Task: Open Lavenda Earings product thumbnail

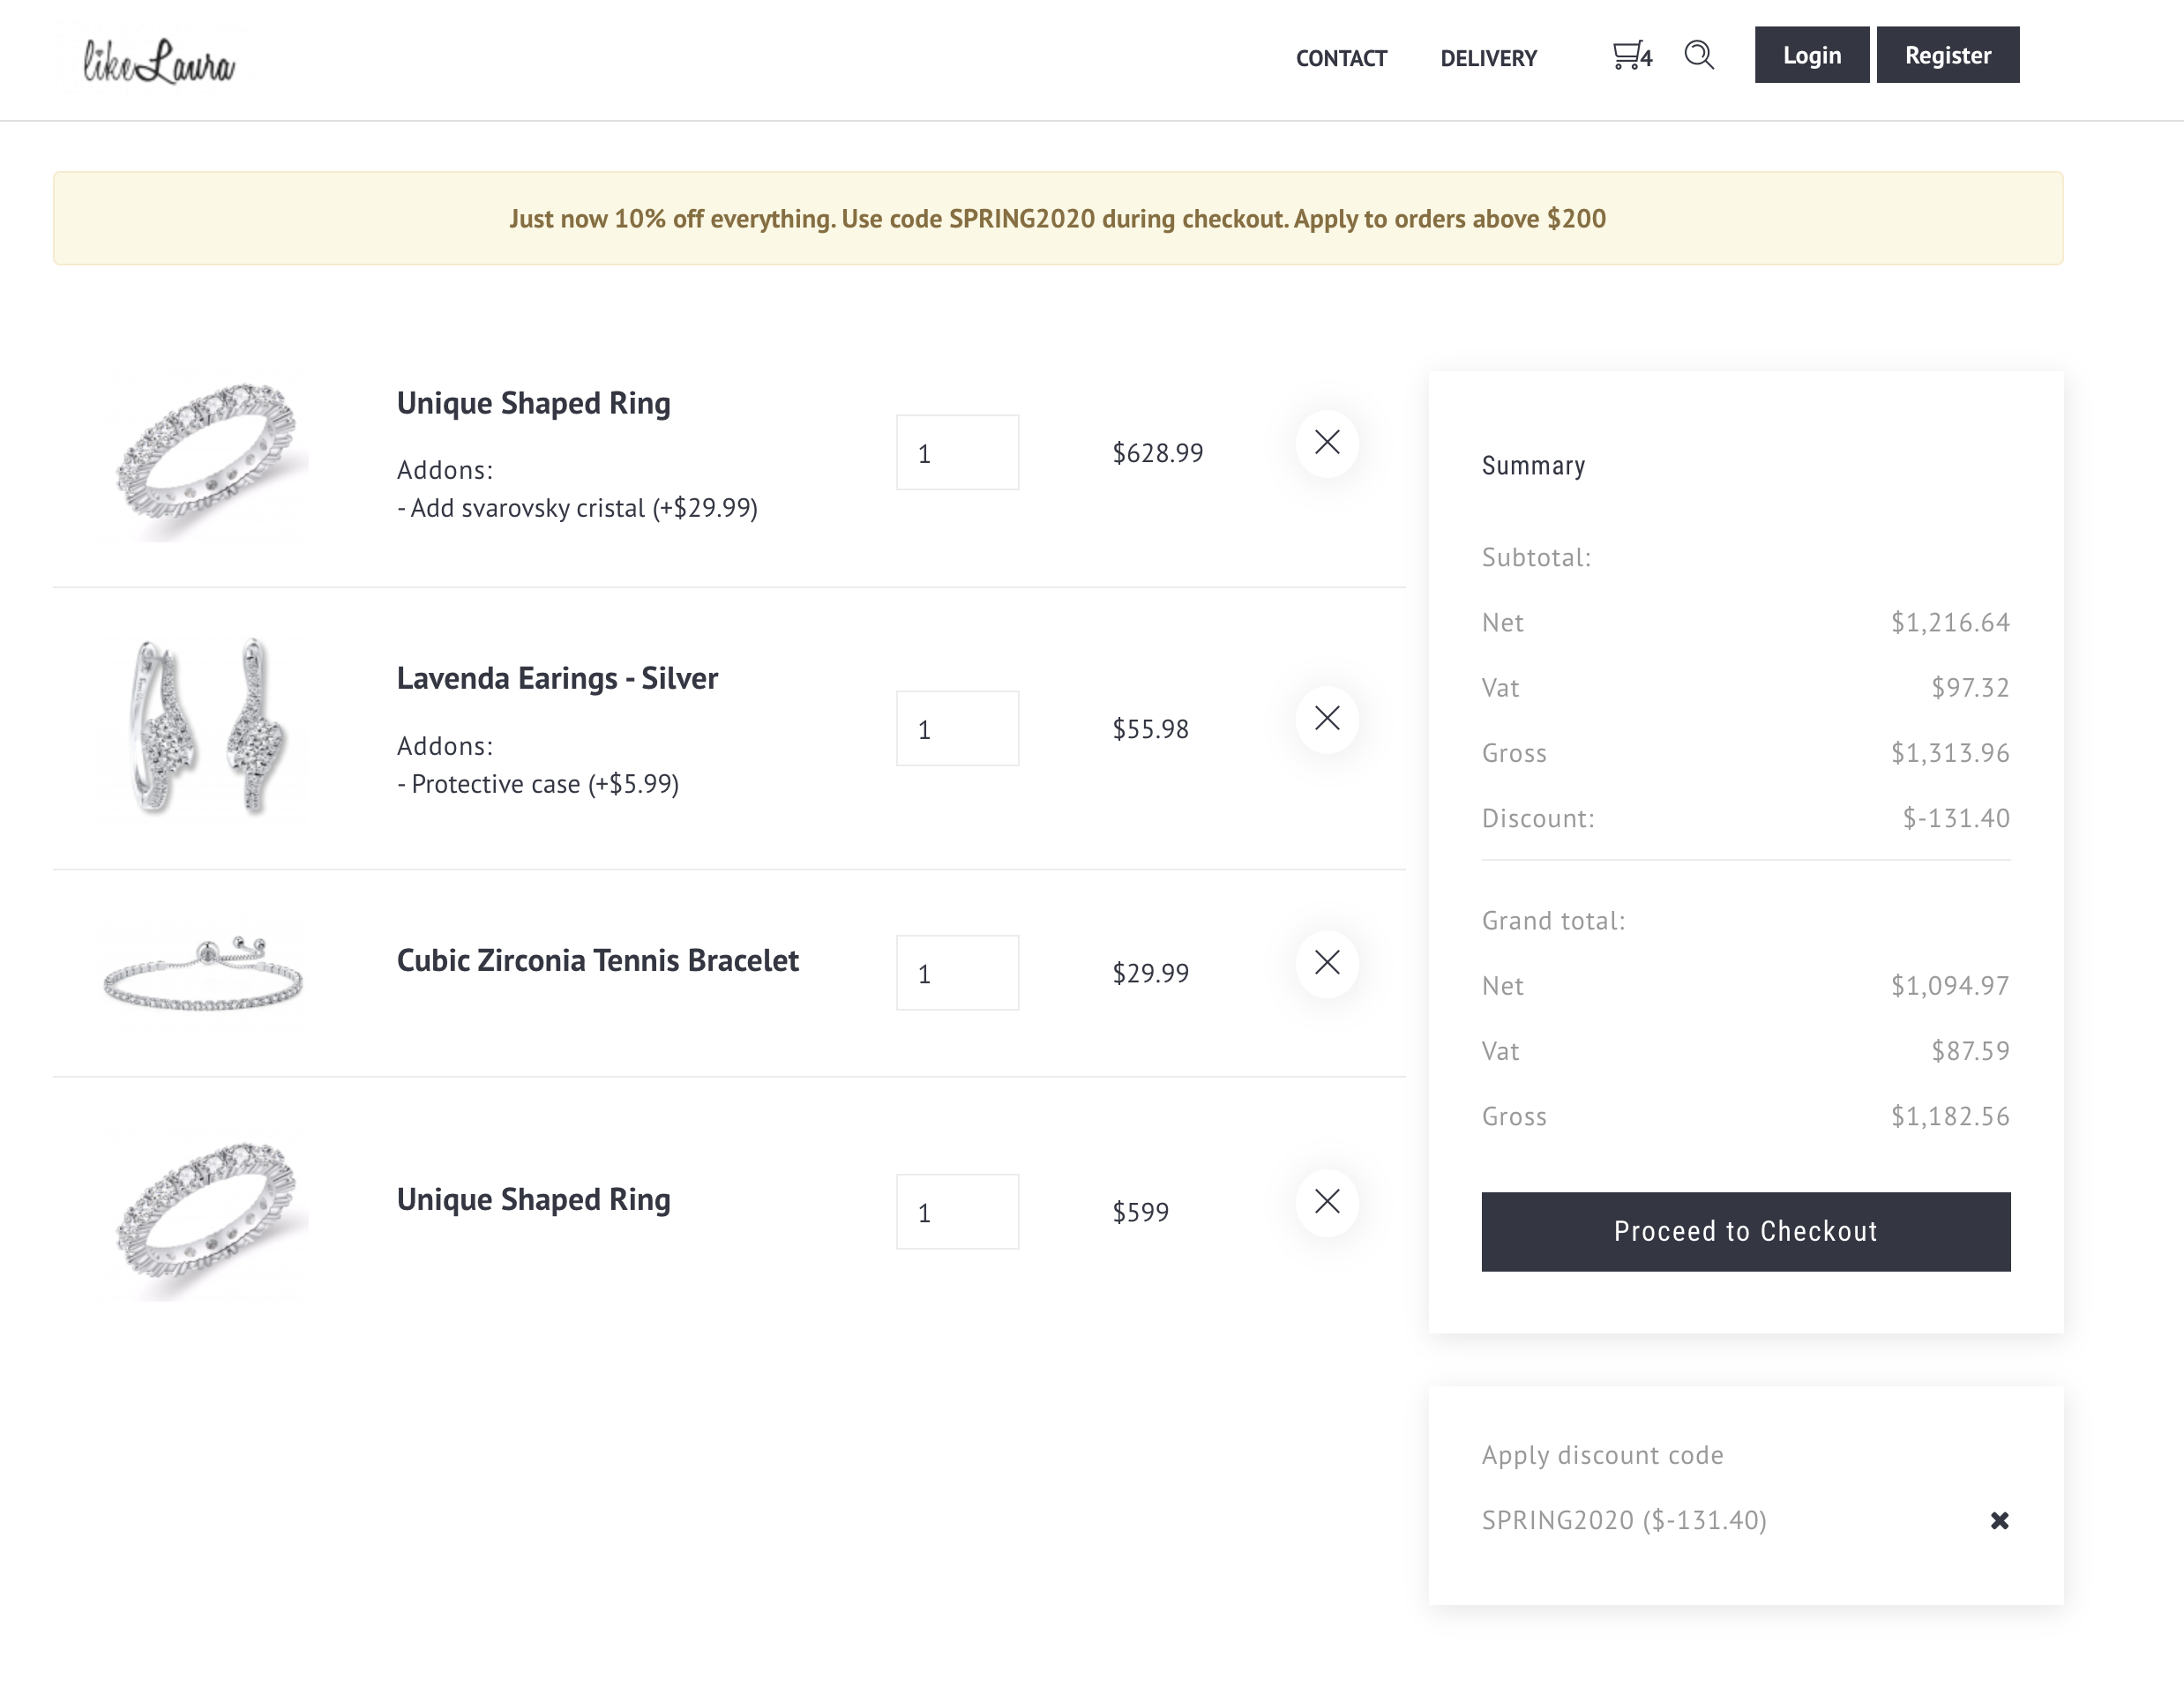Action: (x=205, y=728)
